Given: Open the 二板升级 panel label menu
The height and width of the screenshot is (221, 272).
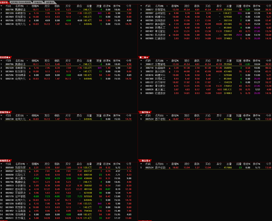Looking at the screenshot, I should [x=145, y=112].
